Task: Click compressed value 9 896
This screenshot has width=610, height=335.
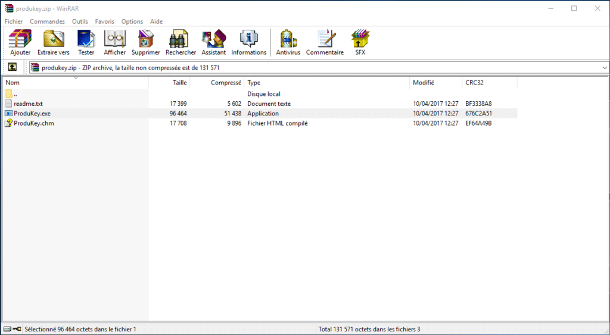Action: tap(234, 123)
